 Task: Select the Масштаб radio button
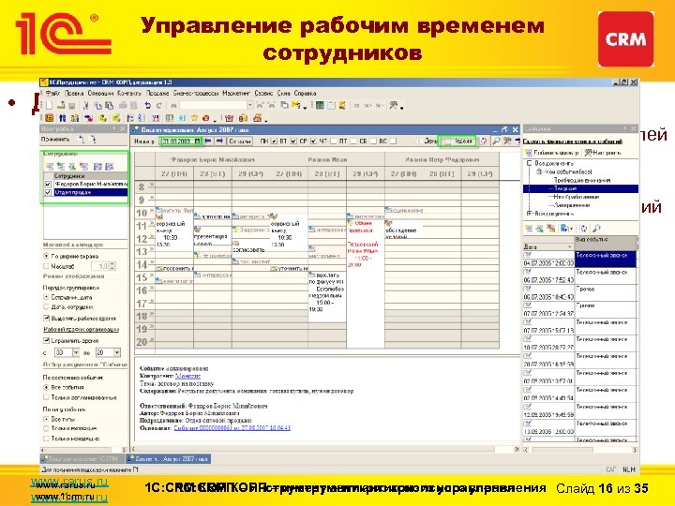[47, 266]
